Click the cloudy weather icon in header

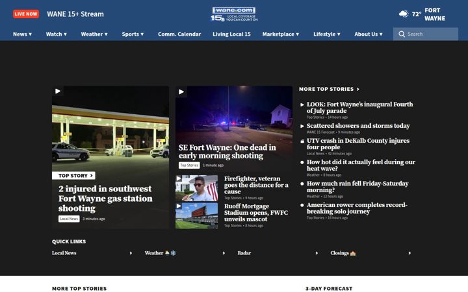tap(404, 14)
